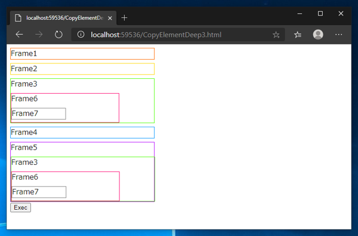Add page to favorites with star icon

pyautogui.click(x=276, y=35)
